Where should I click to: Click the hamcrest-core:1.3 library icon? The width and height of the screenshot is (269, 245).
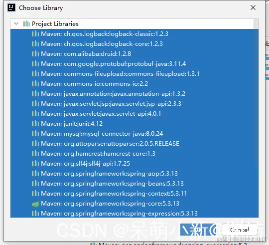click(35, 153)
